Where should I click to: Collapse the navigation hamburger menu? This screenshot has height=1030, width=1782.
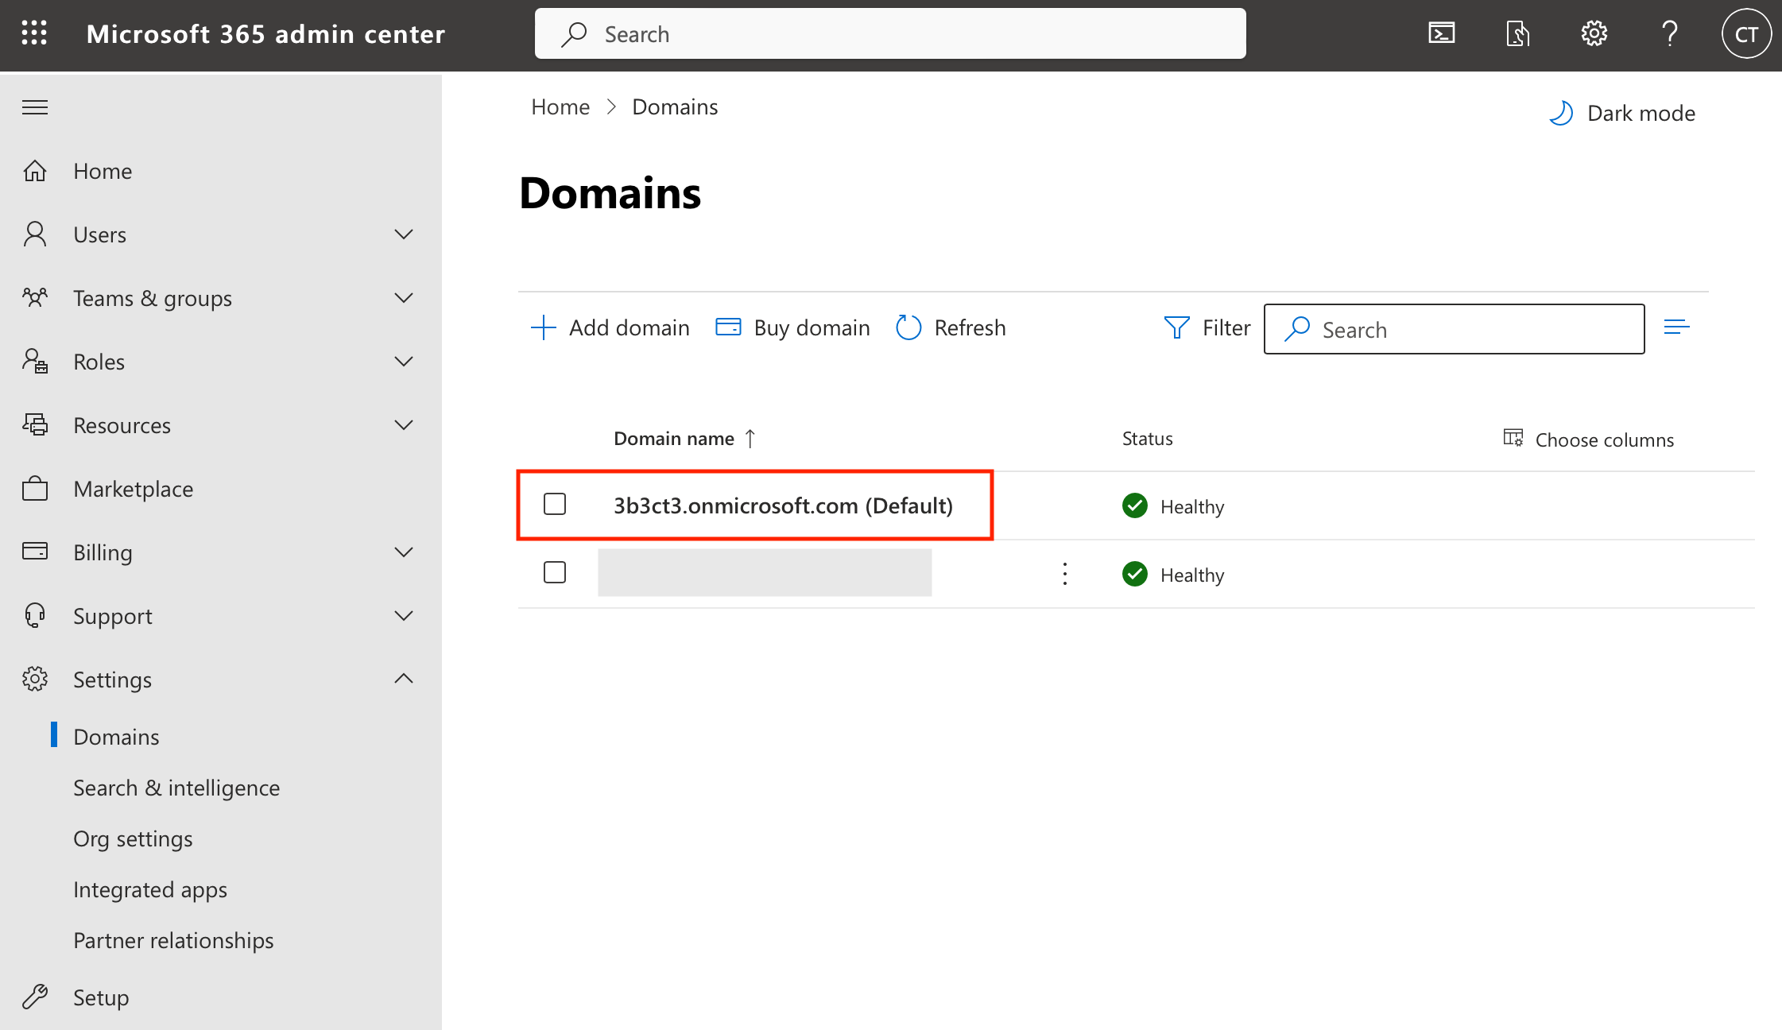(x=35, y=107)
